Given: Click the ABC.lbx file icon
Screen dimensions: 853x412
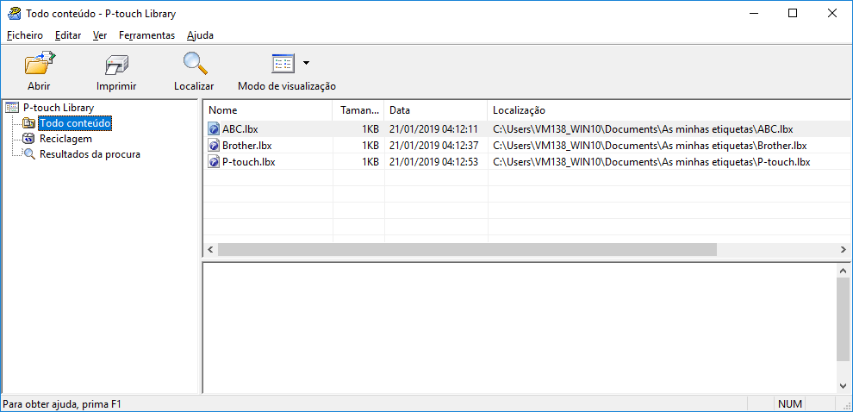Looking at the screenshot, I should 214,129.
